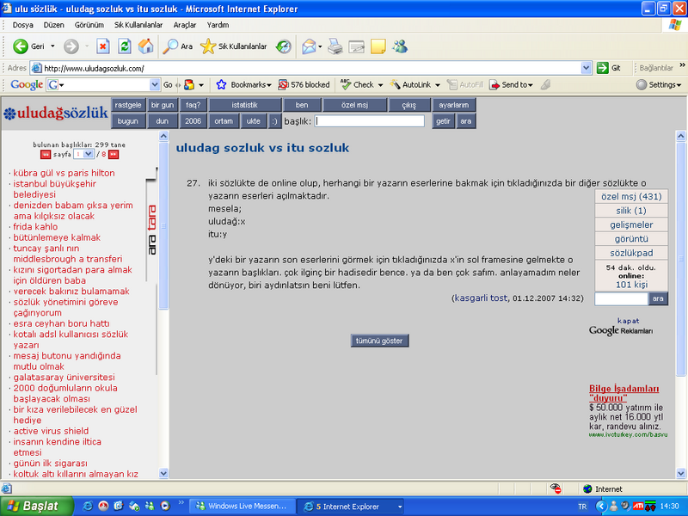Image resolution: width=688 pixels, height=516 pixels.
Task: Open the kübra gül vs paris hilton entry
Action: pos(64,173)
